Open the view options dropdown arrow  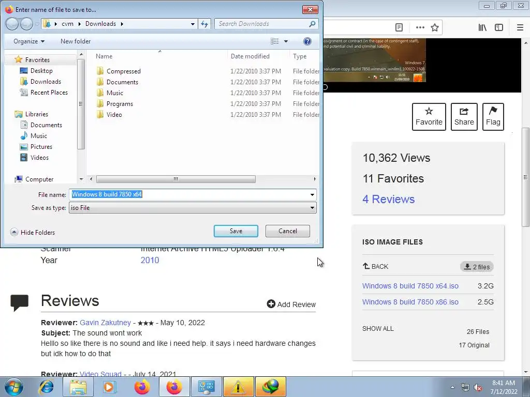(x=286, y=41)
